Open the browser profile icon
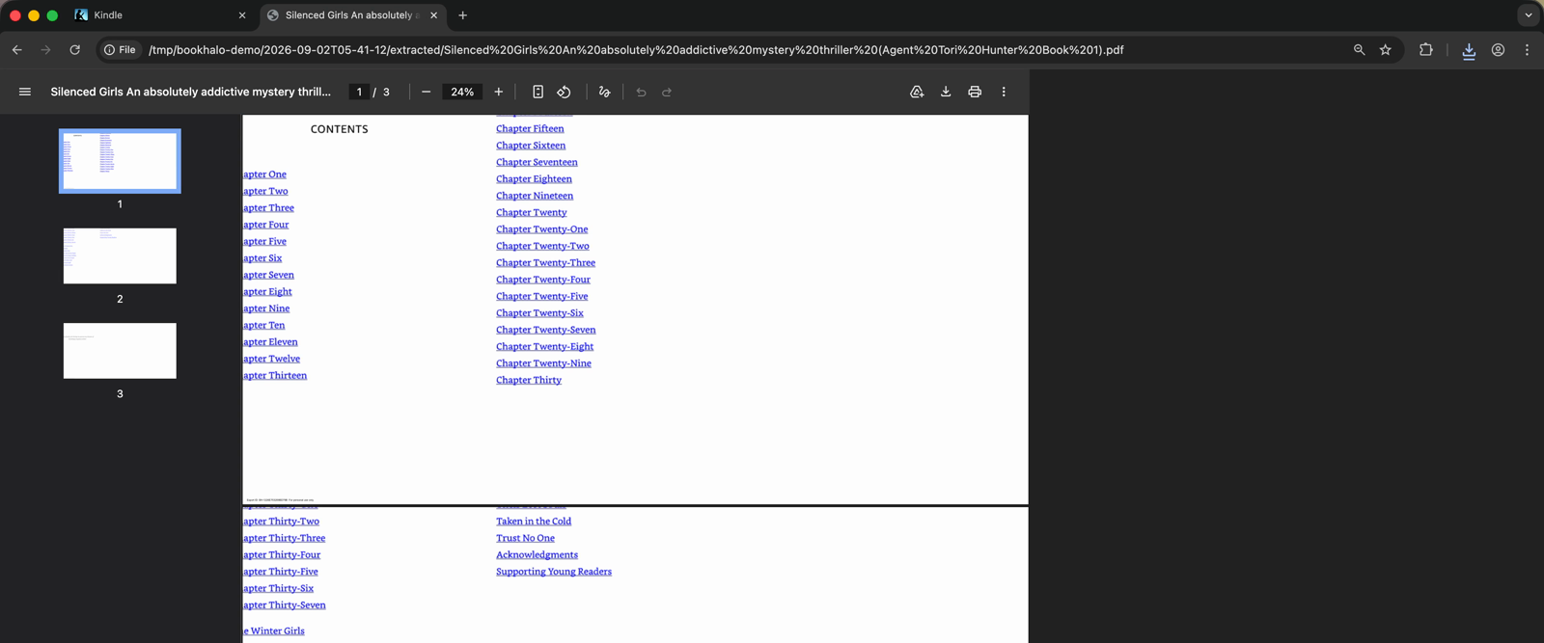This screenshot has height=643, width=1544. coord(1498,50)
